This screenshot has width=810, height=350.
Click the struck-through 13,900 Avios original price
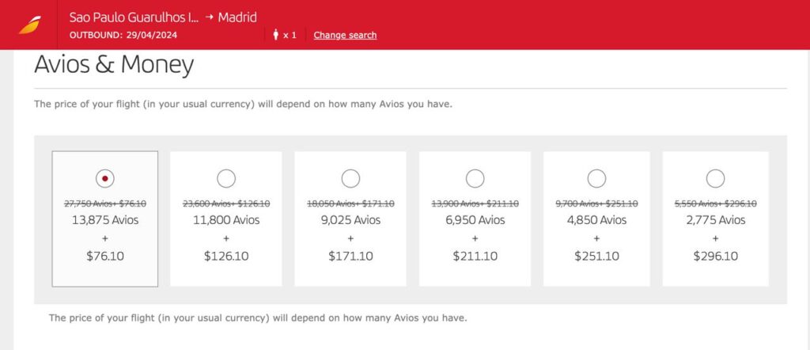[475, 204]
